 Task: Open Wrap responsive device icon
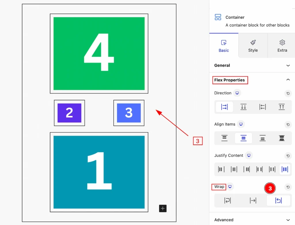click(230, 186)
